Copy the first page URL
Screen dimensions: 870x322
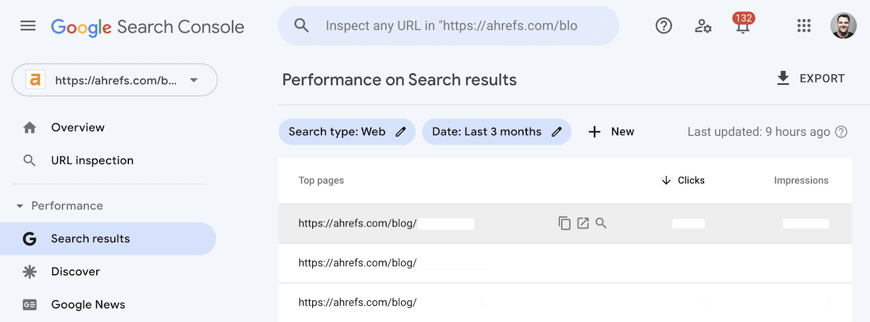564,223
